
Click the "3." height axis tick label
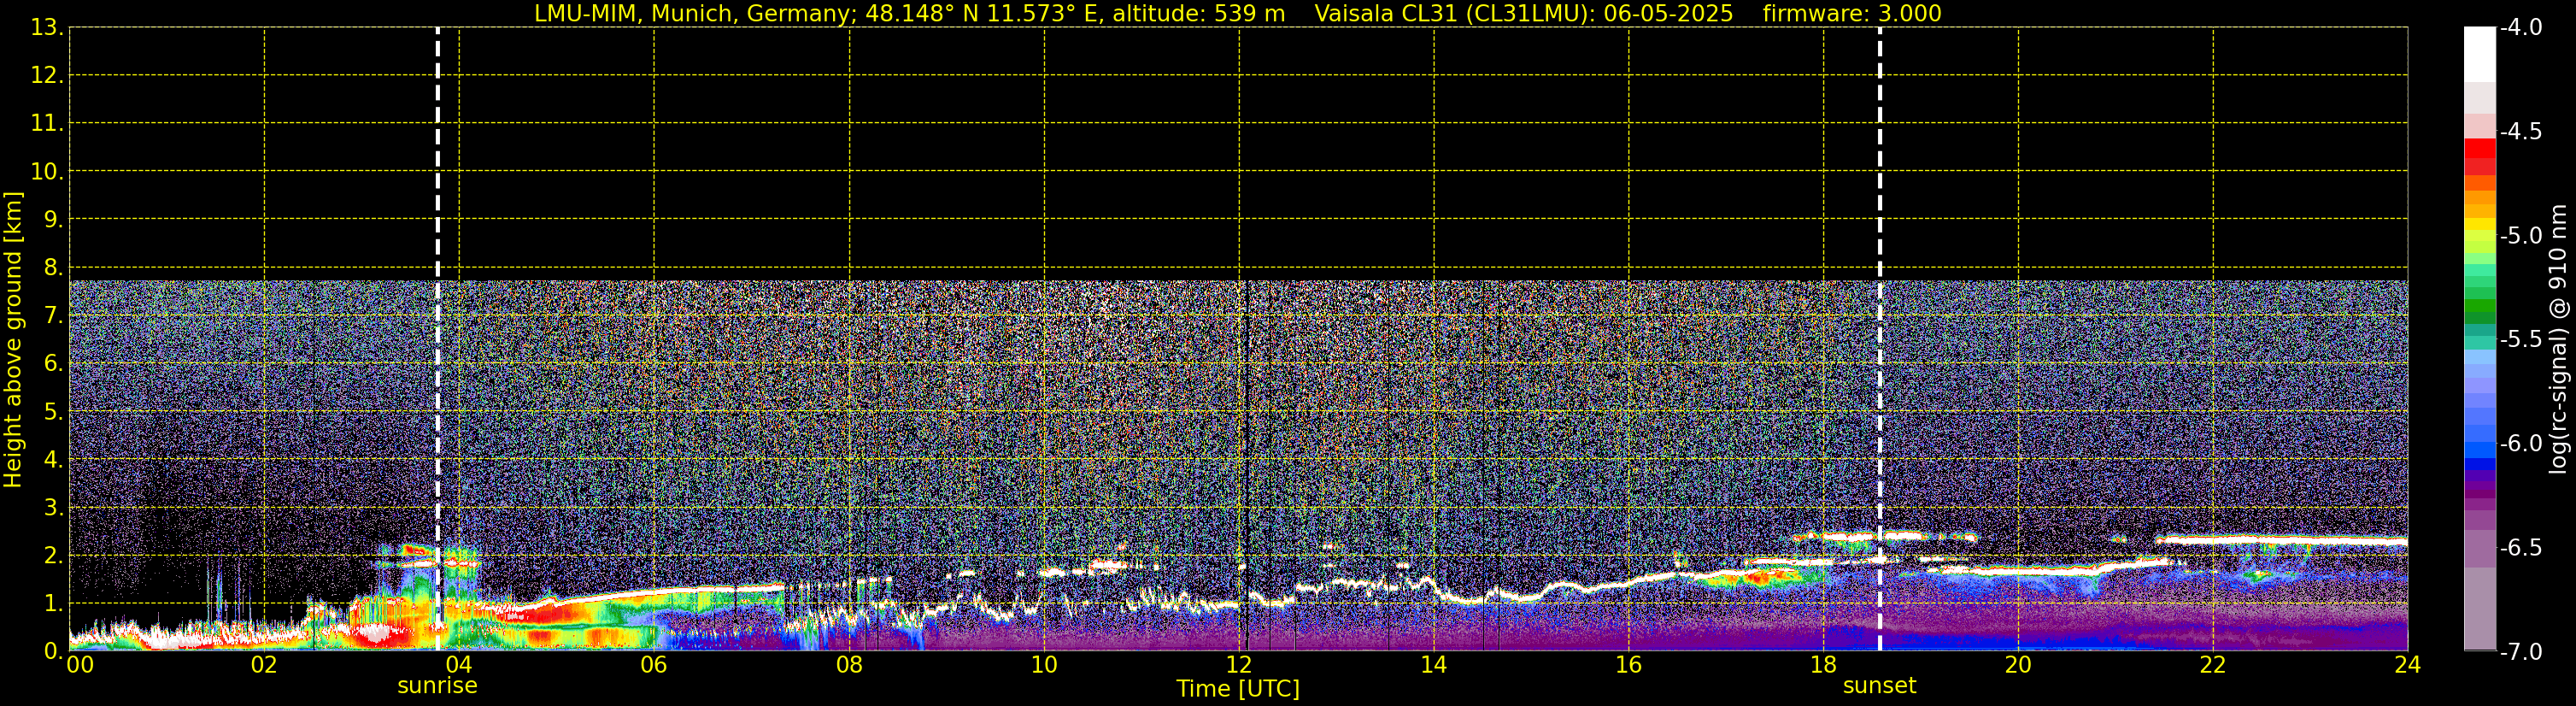click(53, 508)
